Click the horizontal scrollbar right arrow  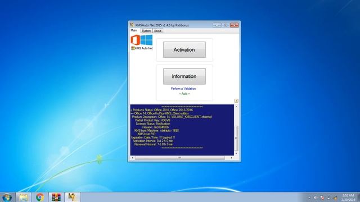click(231, 158)
